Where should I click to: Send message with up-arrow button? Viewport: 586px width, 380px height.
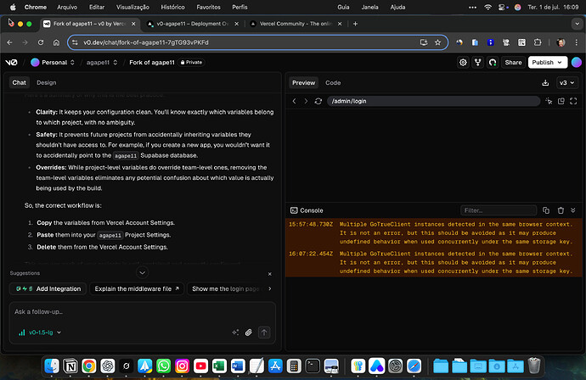[x=264, y=332]
